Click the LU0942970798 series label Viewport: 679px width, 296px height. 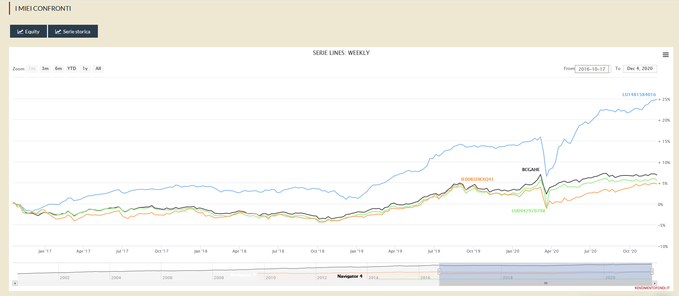coord(528,211)
